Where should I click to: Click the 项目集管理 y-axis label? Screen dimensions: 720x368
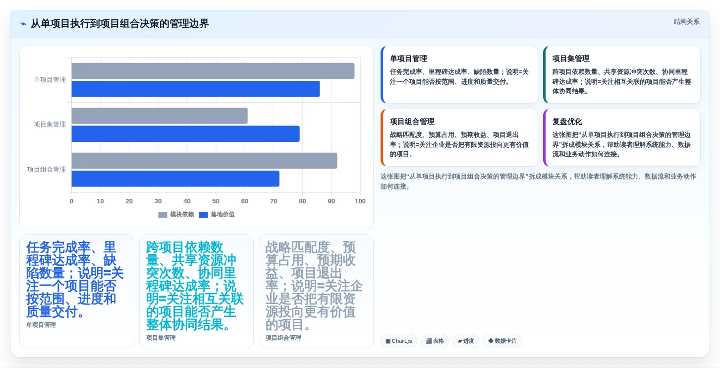pos(50,124)
